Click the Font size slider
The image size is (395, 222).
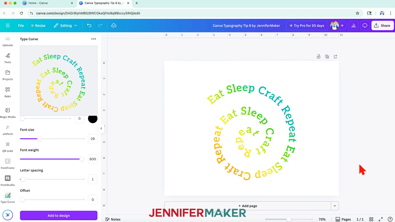click(x=52, y=139)
